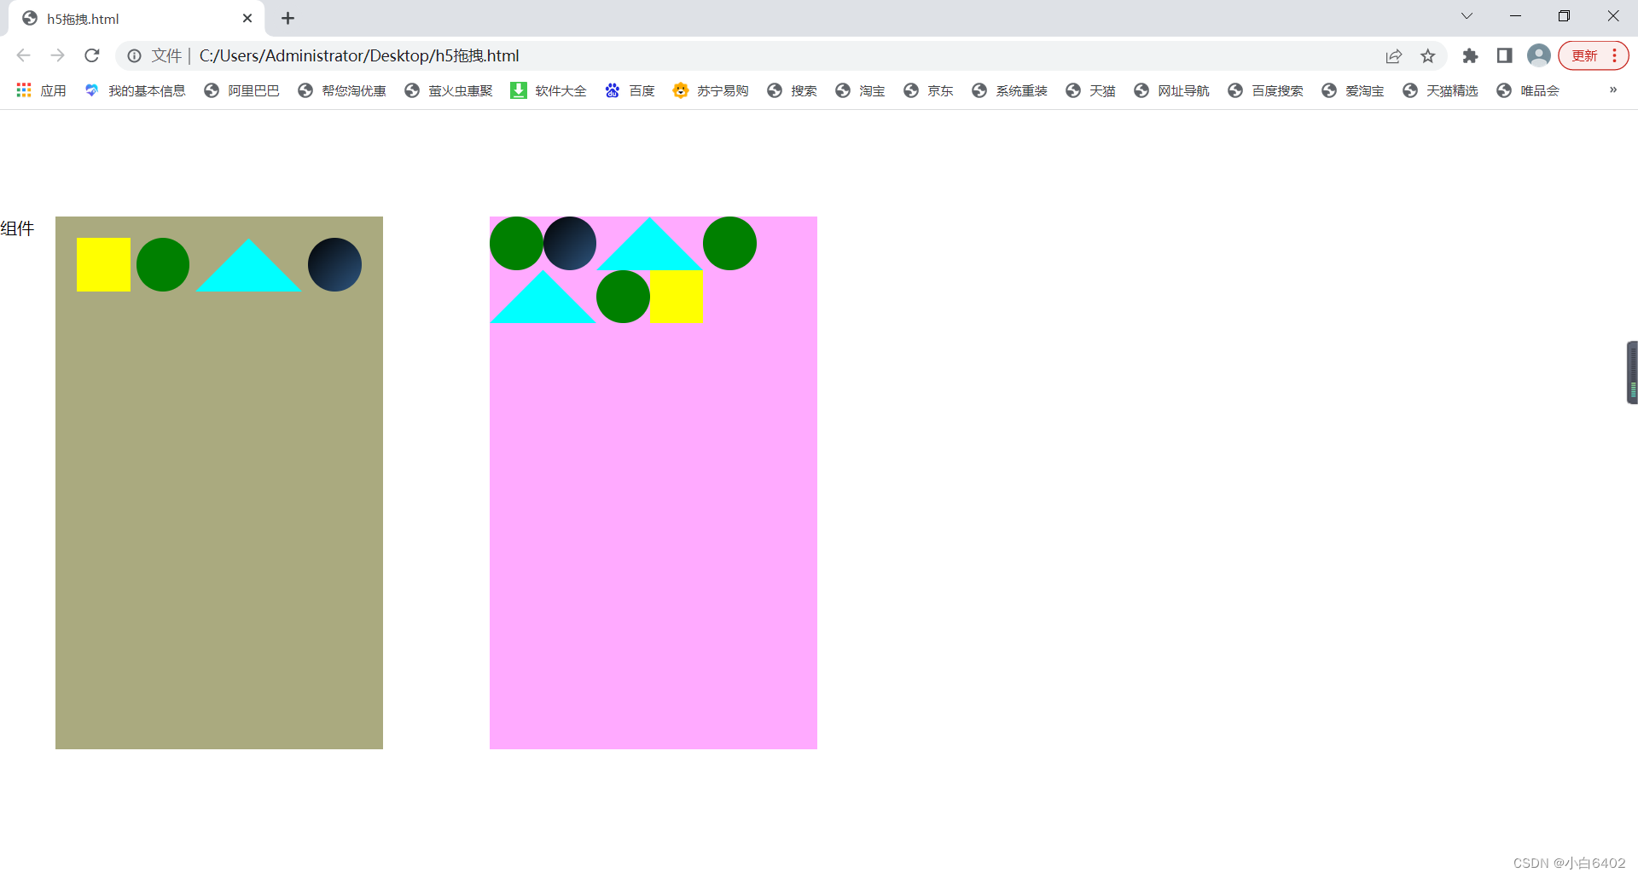The height and width of the screenshot is (878, 1638).
Task: Click the yellow square in pink panel
Action: (x=677, y=297)
